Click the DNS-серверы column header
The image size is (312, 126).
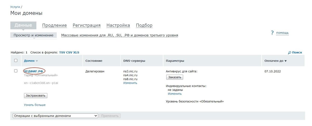click(x=134, y=61)
